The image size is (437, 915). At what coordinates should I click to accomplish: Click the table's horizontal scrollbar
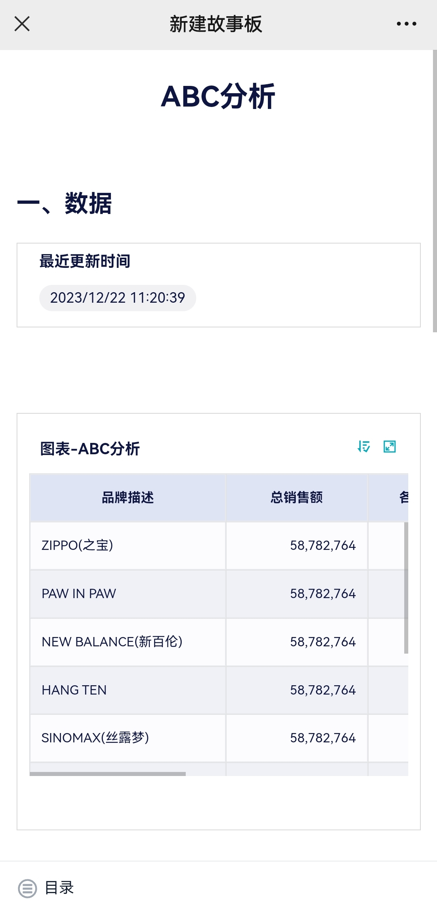point(108,774)
